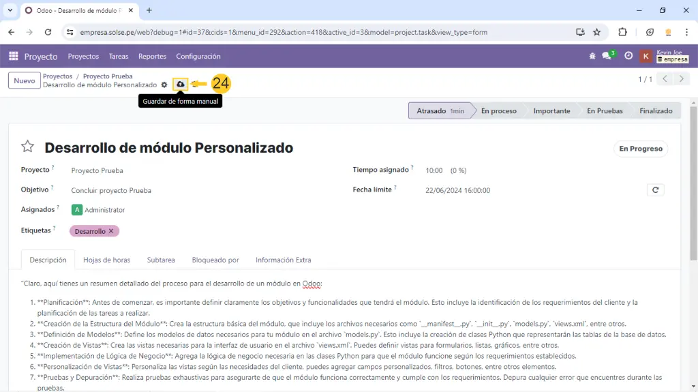Go to Proyecto Prueba breadcrumb link
Viewport: 698px width, 392px height.
pos(108,76)
